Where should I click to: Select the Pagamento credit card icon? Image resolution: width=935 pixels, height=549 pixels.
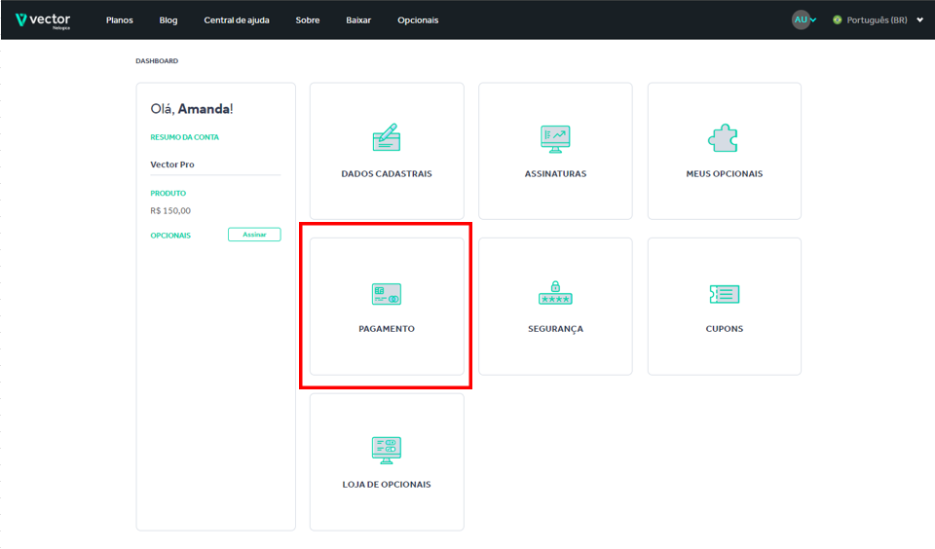tap(387, 294)
